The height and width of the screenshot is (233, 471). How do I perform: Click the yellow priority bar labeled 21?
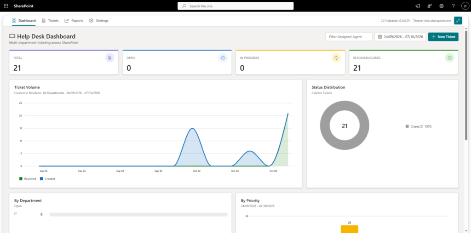coord(350,229)
